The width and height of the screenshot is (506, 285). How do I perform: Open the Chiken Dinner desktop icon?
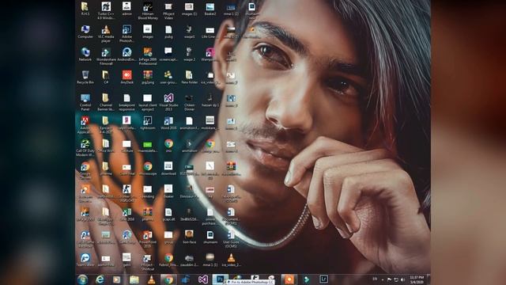pyautogui.click(x=189, y=102)
